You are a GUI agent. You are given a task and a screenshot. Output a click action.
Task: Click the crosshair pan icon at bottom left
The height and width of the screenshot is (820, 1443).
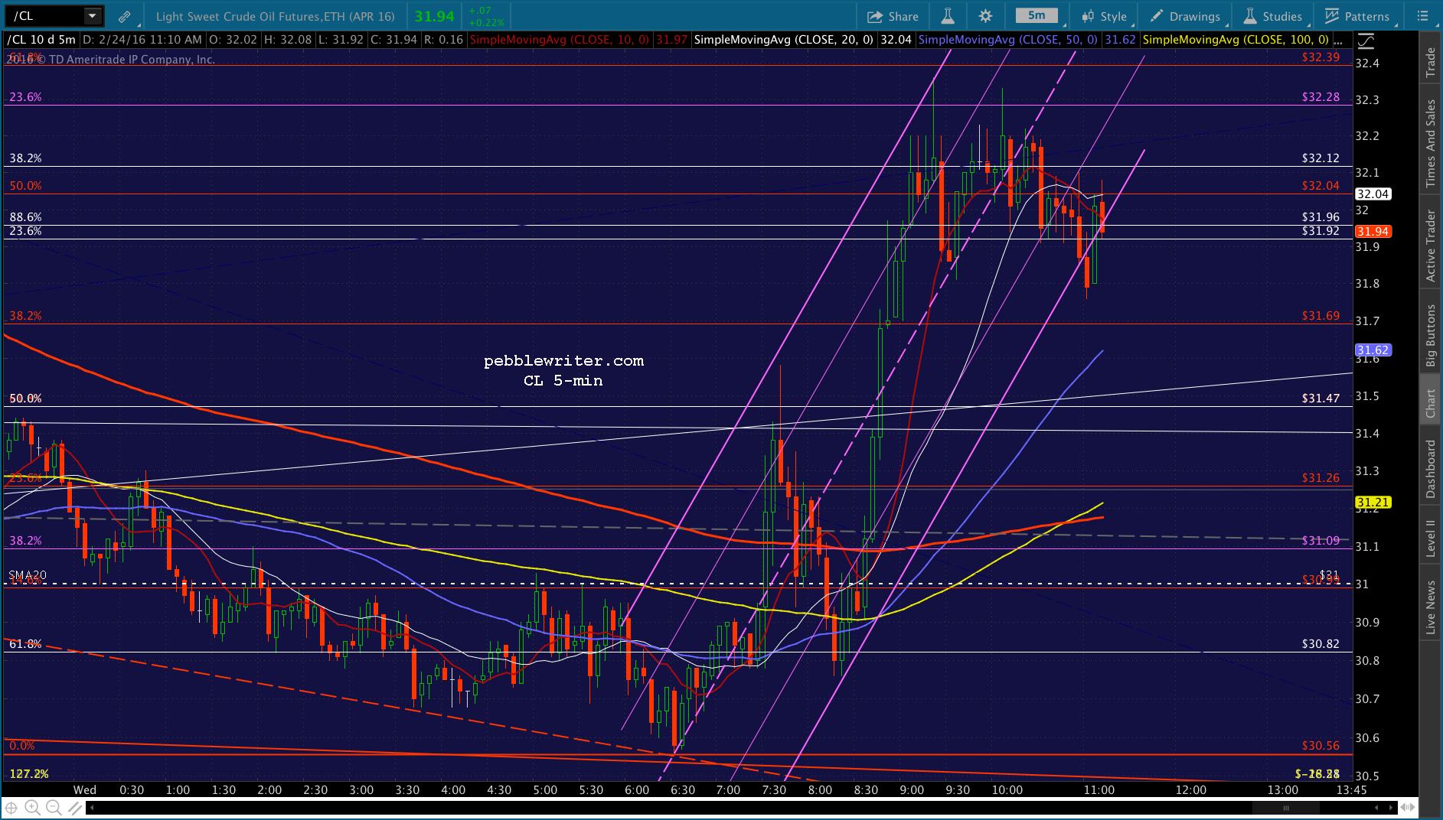[11, 808]
